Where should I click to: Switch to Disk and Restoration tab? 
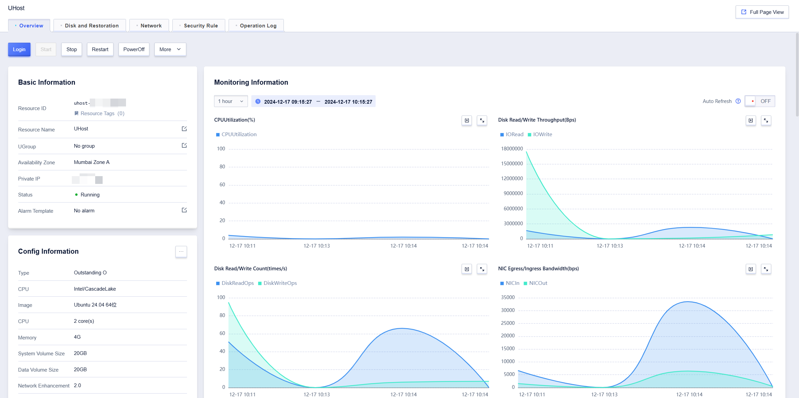[90, 26]
